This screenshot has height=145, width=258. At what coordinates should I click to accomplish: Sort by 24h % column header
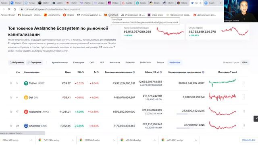(81, 72)
